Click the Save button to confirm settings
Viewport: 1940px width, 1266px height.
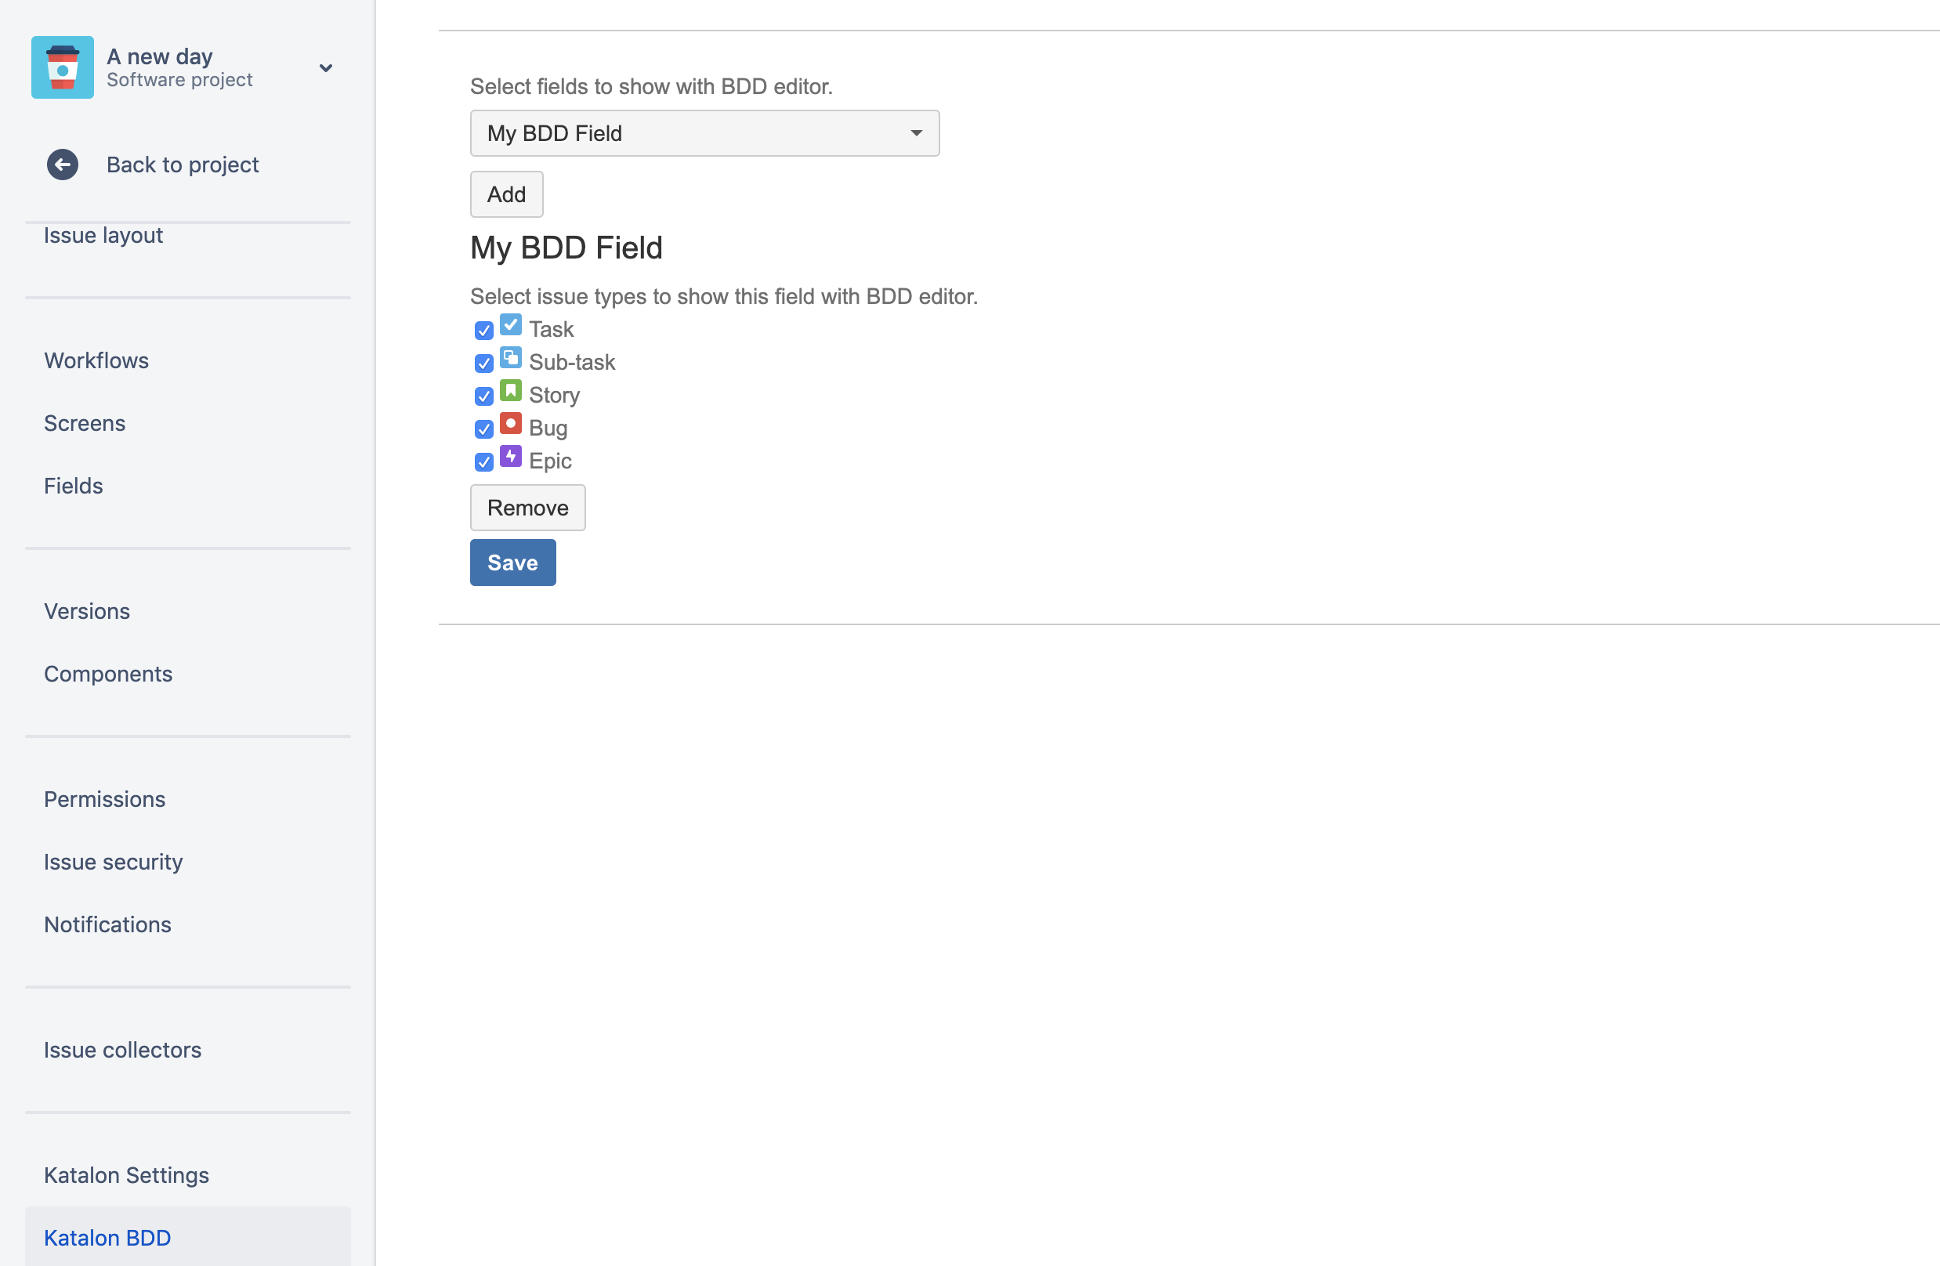tap(512, 562)
